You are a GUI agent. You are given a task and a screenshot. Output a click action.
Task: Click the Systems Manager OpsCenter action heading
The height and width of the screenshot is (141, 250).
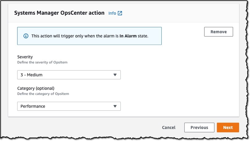tap(59, 13)
